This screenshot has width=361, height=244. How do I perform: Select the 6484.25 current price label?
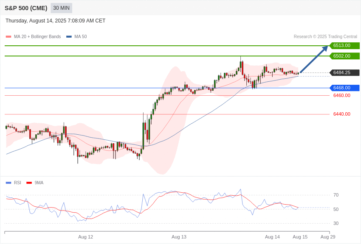(345, 72)
